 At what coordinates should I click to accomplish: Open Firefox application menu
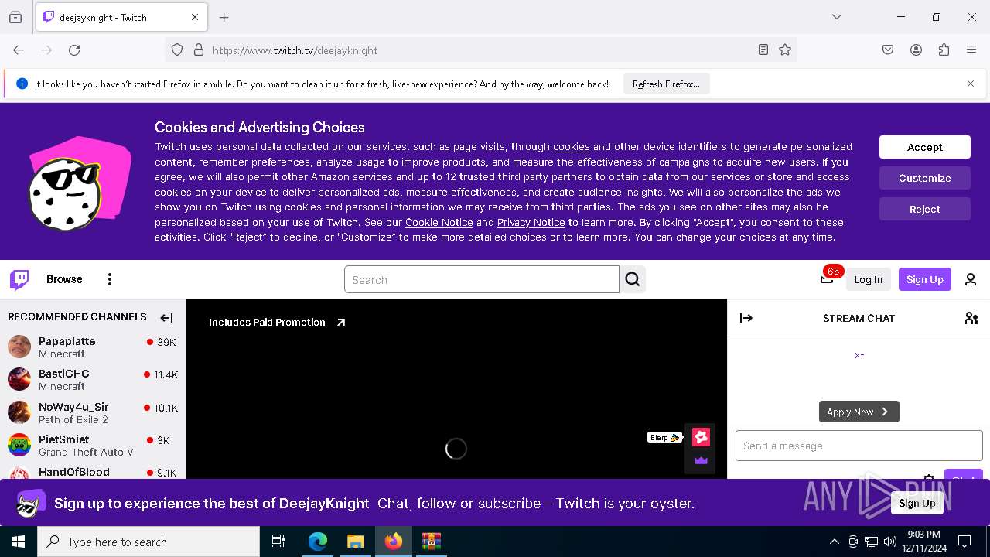coord(971,50)
